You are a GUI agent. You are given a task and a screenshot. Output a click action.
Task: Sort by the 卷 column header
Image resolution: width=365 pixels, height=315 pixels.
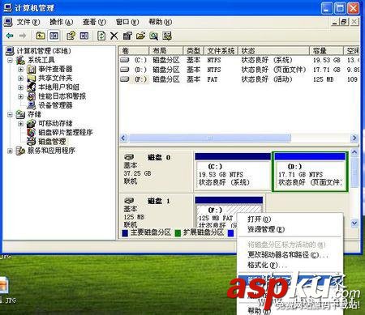tap(134, 51)
